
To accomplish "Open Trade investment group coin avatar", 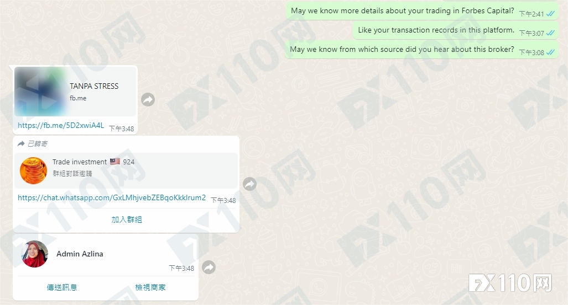I will coord(33,170).
